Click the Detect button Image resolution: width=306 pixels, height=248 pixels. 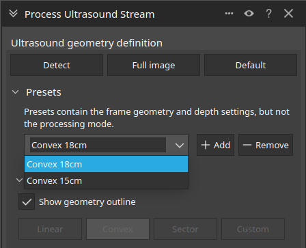[57, 65]
